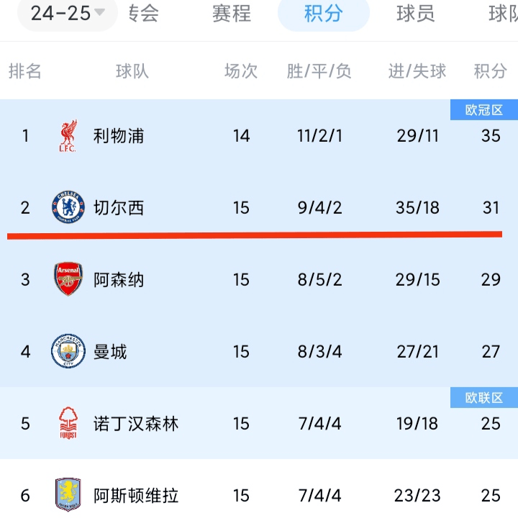Open the 曼城 team name link
The width and height of the screenshot is (518, 521).
tap(110, 352)
